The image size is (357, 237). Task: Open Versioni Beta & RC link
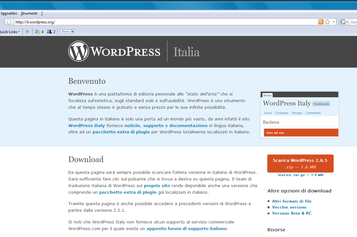click(x=292, y=213)
